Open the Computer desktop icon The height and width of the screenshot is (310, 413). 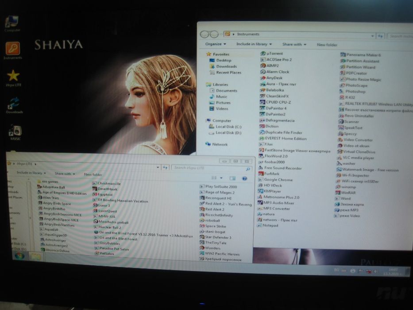tap(12, 24)
